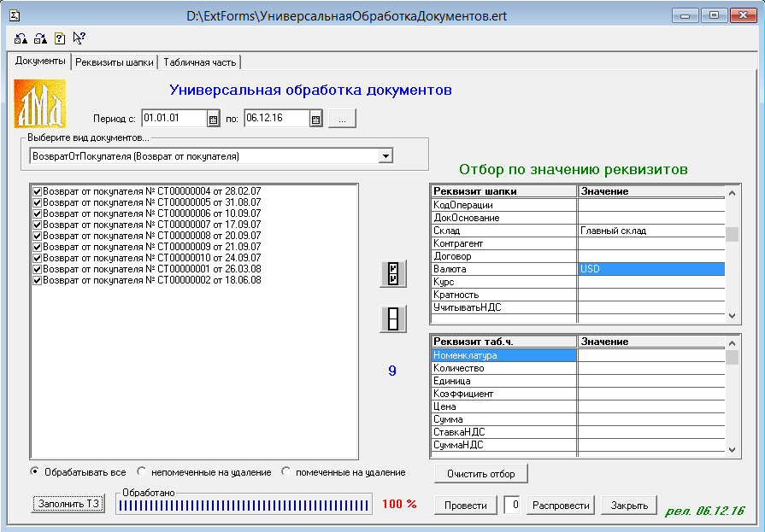Viewport: 765px width, 532px height.
Task: Select the 'Цена' row
Action: (x=578, y=406)
